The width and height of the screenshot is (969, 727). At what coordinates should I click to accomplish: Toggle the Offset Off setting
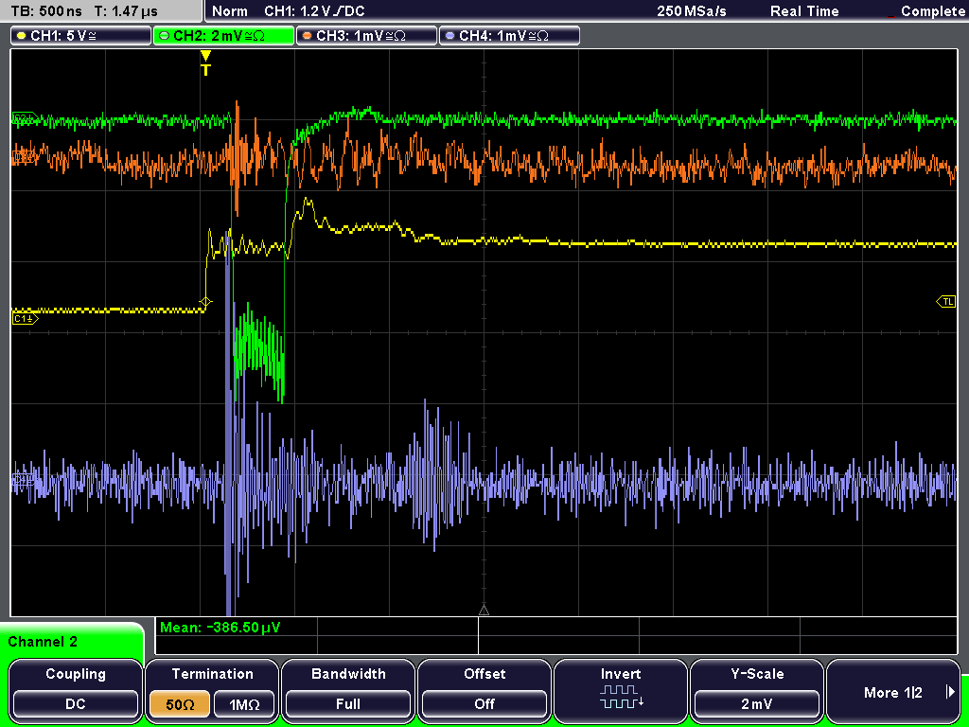coord(484,690)
